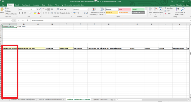191x102 pixels.
Task: Click the Name Box showing A1
Action: (6, 21)
